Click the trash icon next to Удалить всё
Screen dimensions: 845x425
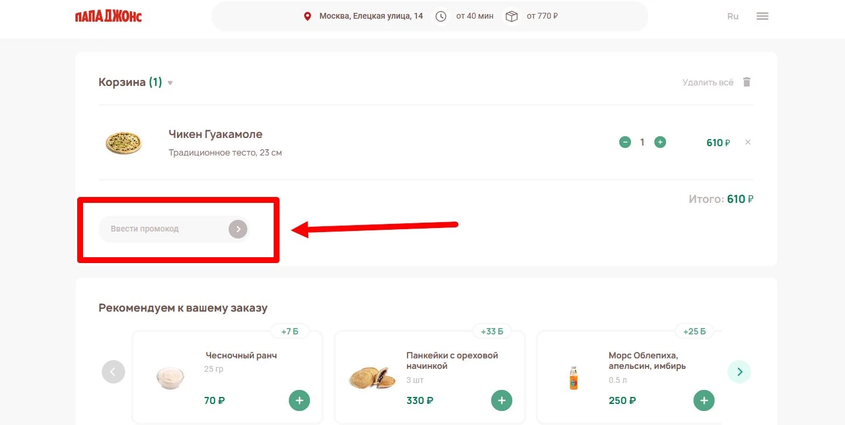[747, 82]
